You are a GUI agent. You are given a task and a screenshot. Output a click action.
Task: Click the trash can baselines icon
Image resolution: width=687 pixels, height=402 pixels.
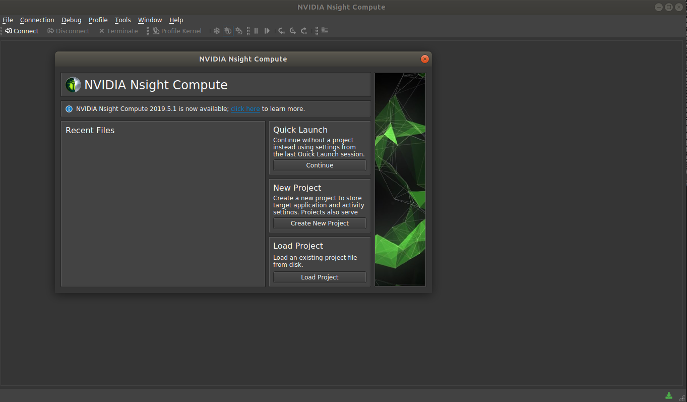[x=325, y=30]
